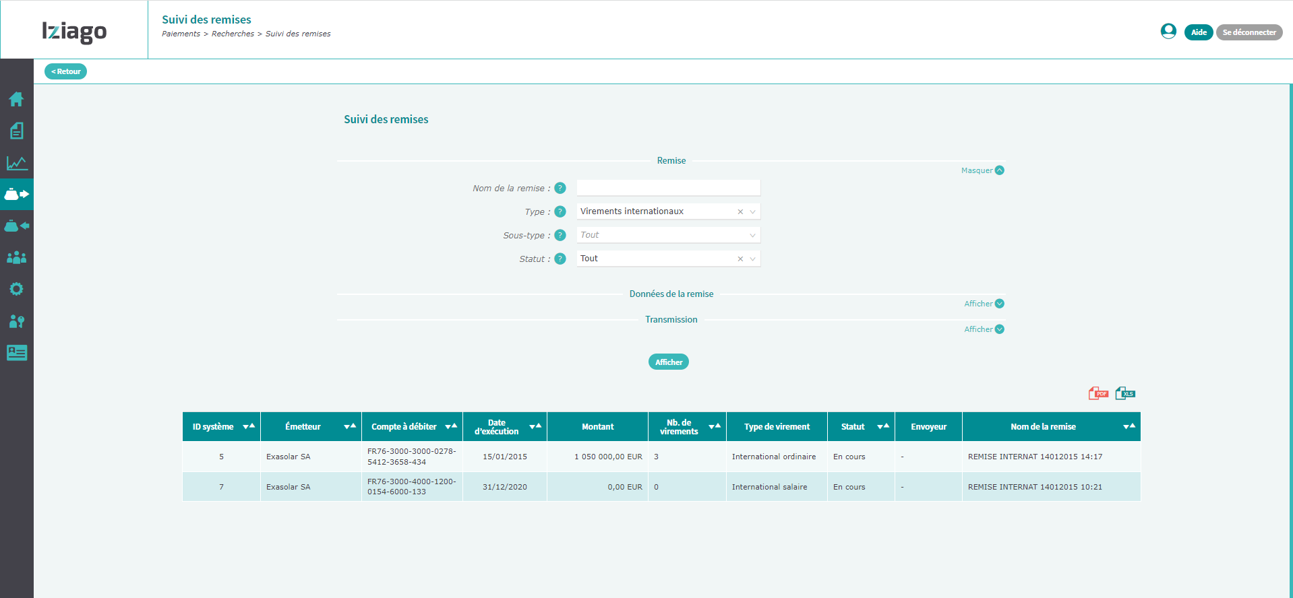Viewport: 1293px width, 598px height.
Task: Expand Données de la remise section
Action: point(984,304)
